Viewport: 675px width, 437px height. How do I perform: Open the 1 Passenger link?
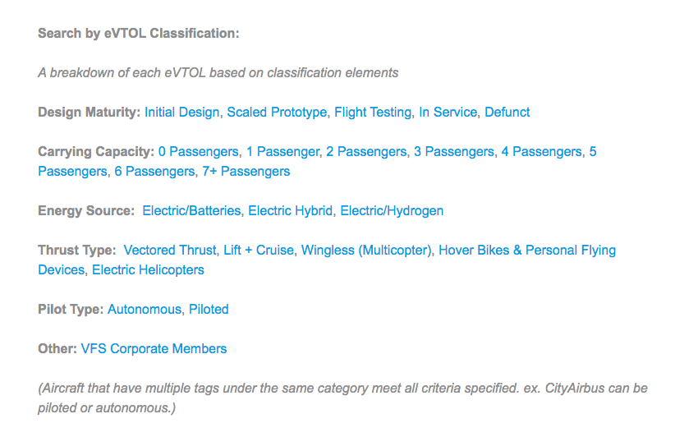click(x=282, y=152)
